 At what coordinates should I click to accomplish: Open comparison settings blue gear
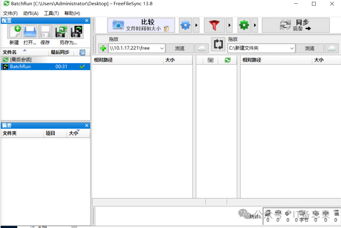(x=185, y=25)
